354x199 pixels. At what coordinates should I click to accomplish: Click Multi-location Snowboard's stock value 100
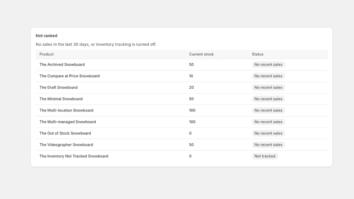point(192,110)
